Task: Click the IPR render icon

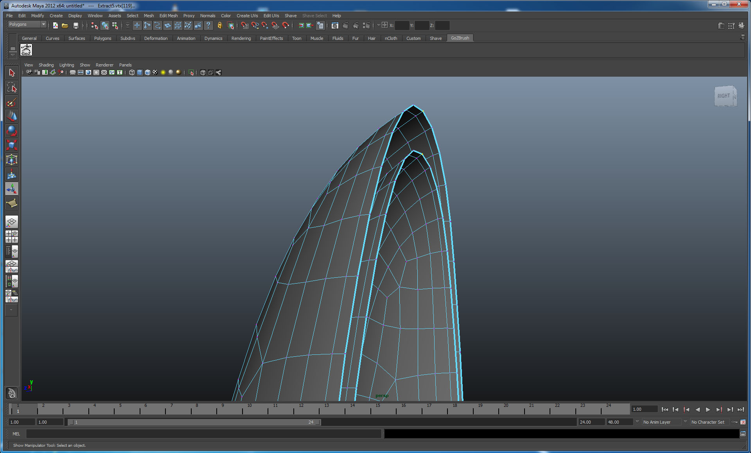Action: coord(356,25)
